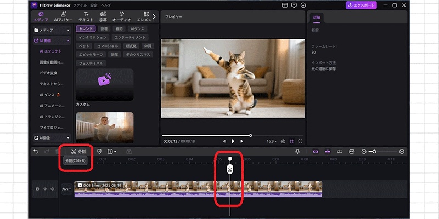Select ビデオ変換 sidebar item
439x219 pixels.
pos(48,73)
